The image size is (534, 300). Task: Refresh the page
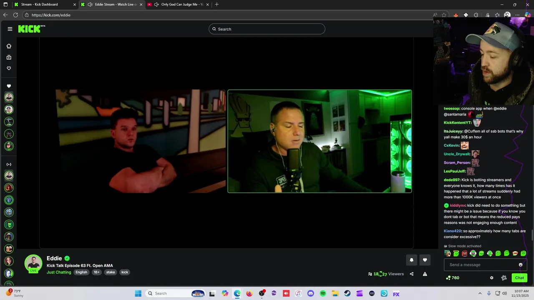[15, 15]
